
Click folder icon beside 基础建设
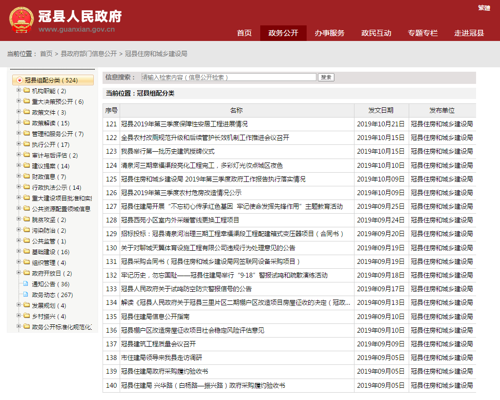pos(27,252)
